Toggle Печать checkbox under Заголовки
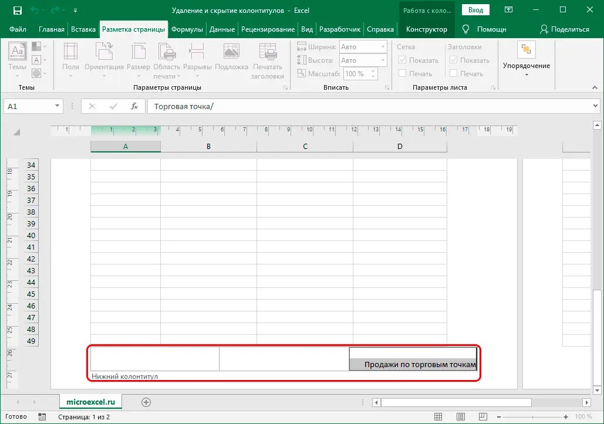Viewport: 604px width, 424px height. [x=453, y=73]
